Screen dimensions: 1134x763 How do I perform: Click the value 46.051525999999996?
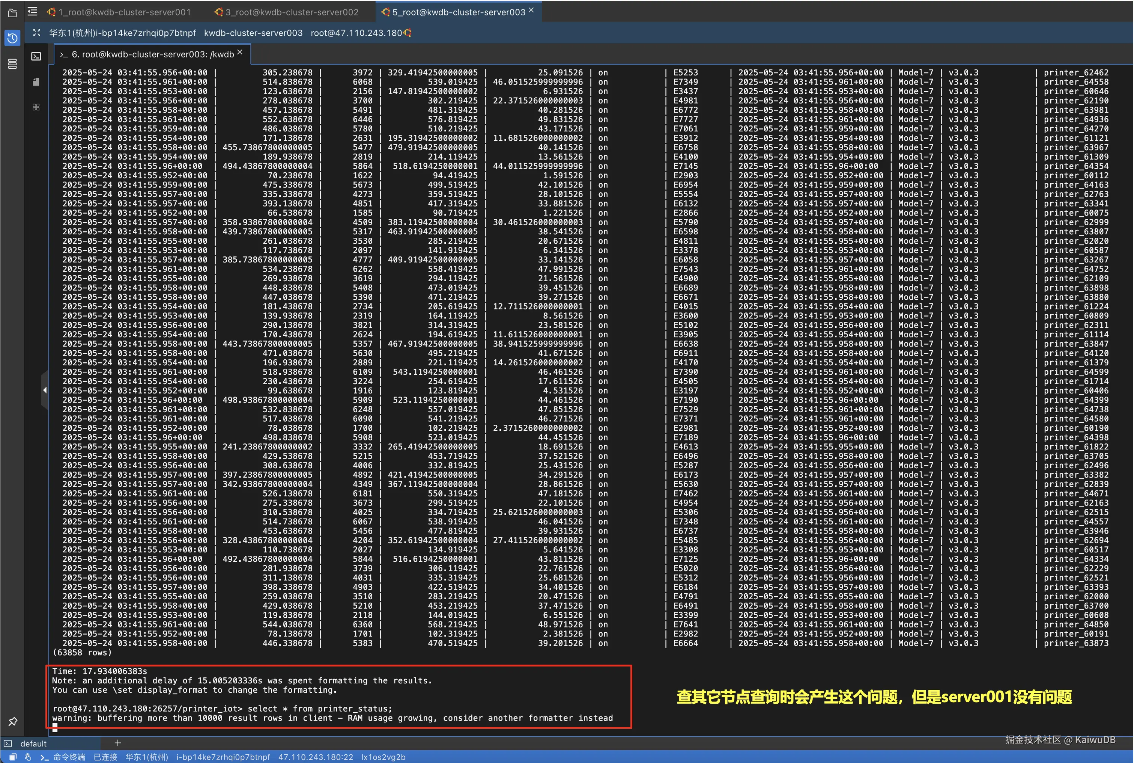click(538, 82)
